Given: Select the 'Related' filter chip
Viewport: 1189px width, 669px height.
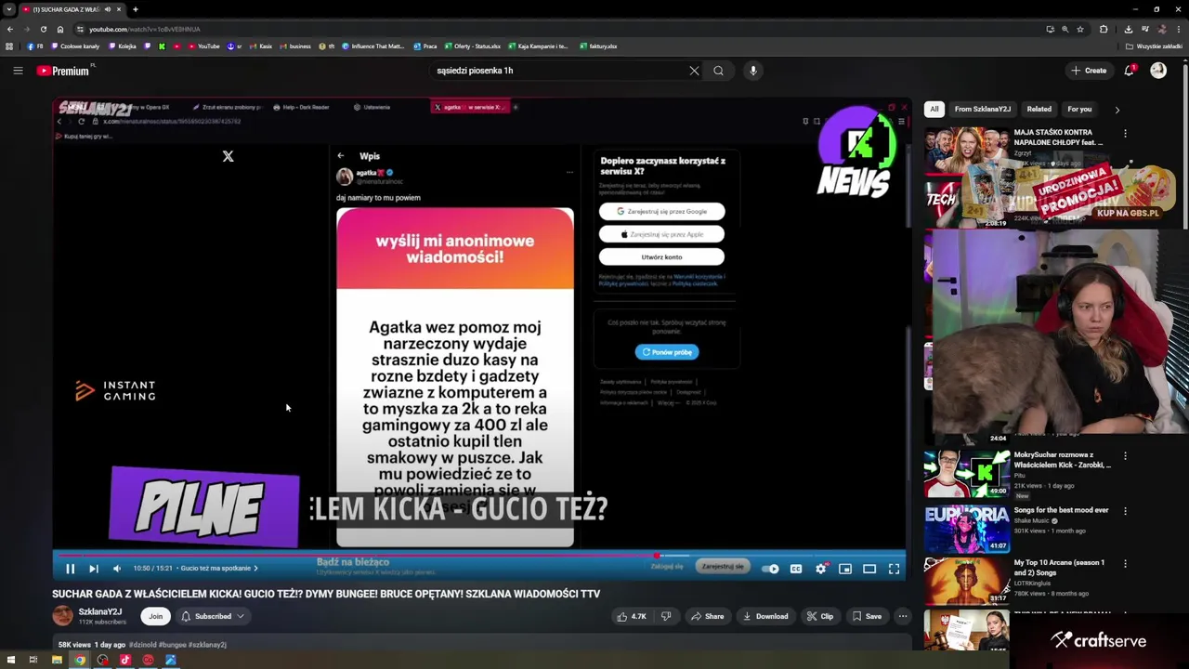Looking at the screenshot, I should (x=1039, y=109).
